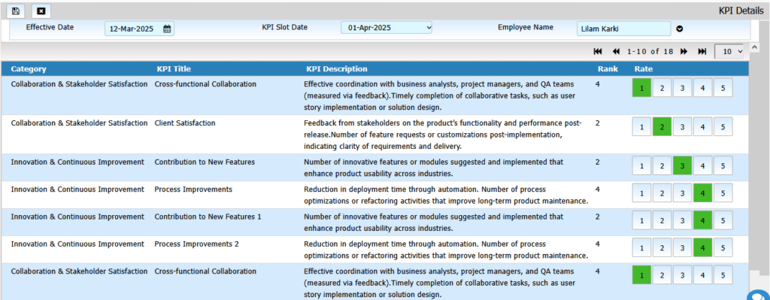This screenshot has height=300, width=770.
Task: Click the X cancel icon beside save
Action: 41,11
